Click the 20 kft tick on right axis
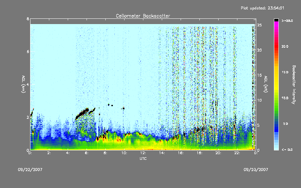Viewport: 301px width, 188px height. (x=260, y=50)
